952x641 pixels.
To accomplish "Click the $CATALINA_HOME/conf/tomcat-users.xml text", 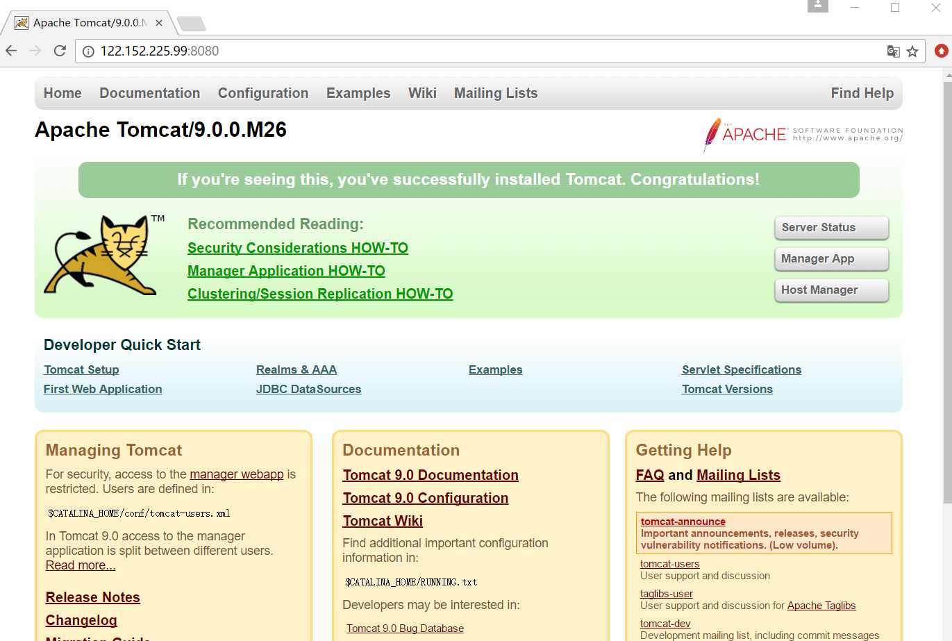I will click(139, 514).
